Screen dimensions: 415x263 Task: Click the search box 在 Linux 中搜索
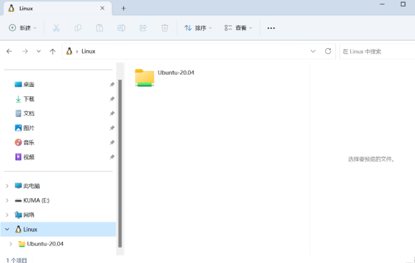tap(377, 51)
